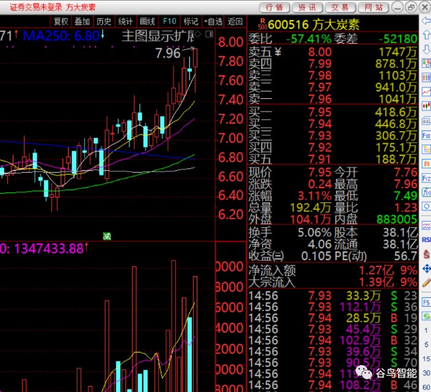The image size is (431, 392).
Task: Click 内盘 value 883005
Action: tap(397, 220)
